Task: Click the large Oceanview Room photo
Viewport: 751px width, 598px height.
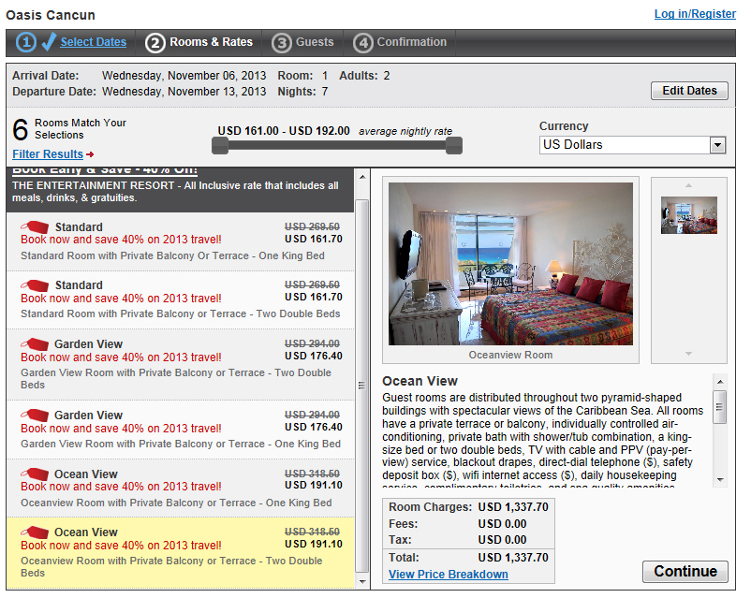Action: point(510,263)
